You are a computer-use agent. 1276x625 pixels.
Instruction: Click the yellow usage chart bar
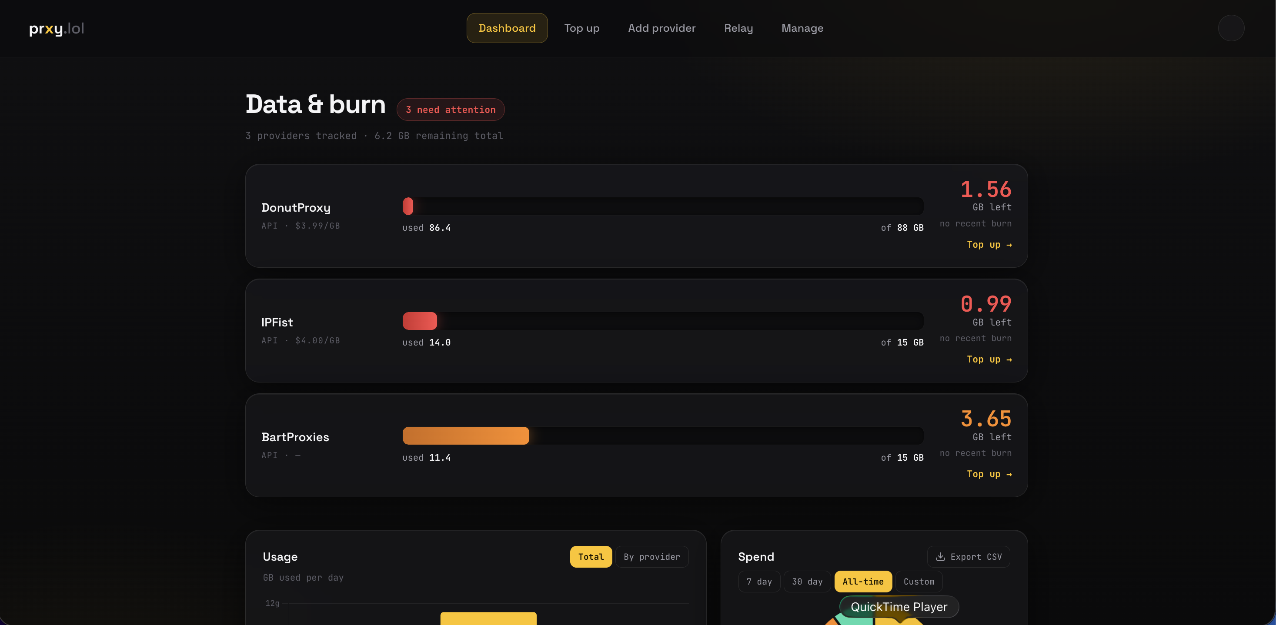(x=488, y=618)
